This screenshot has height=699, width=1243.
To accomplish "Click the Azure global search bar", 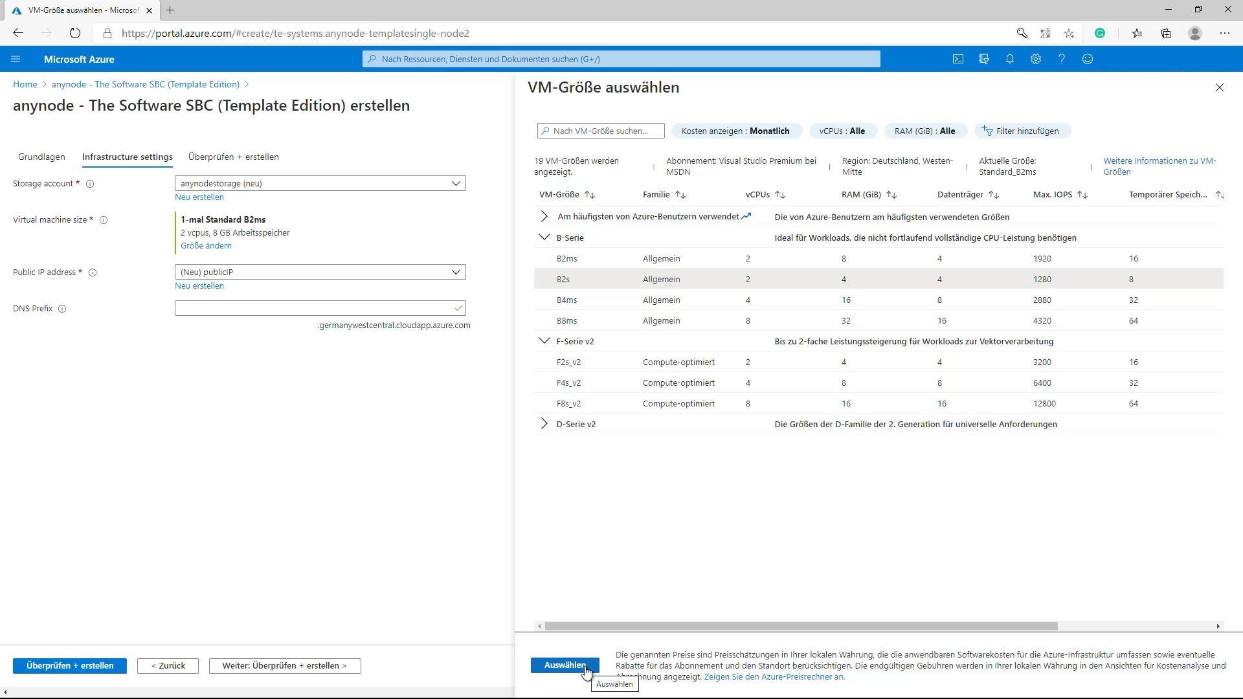I will click(621, 59).
